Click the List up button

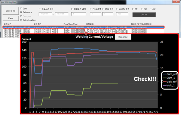coord(144,15)
